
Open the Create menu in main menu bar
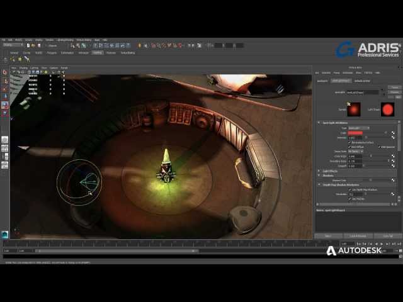pyautogui.click(x=28, y=40)
